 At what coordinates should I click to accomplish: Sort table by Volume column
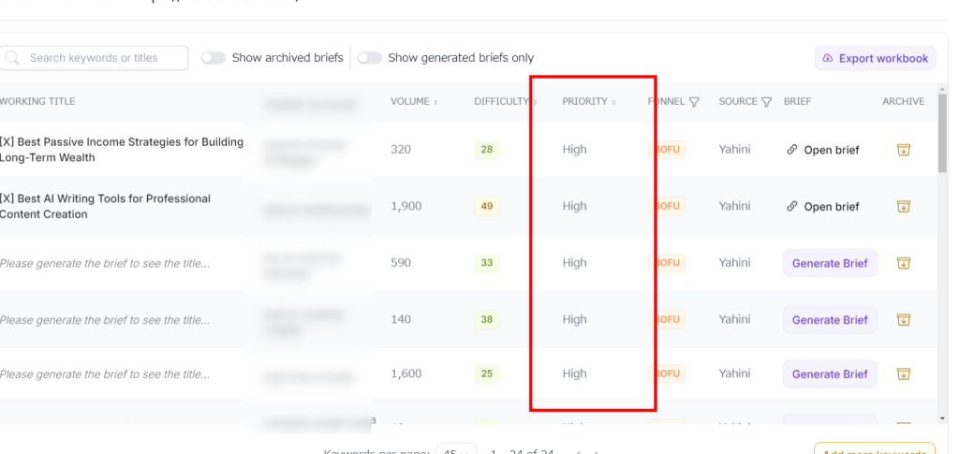point(414,101)
